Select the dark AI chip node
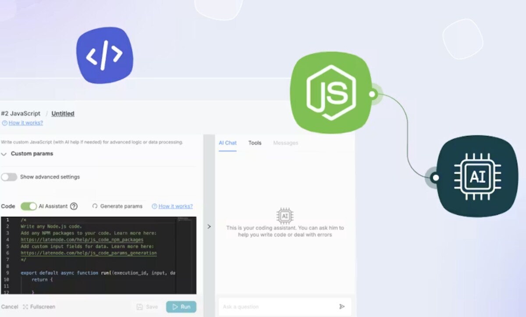Screen dimensions: 526x317 click(478, 176)
